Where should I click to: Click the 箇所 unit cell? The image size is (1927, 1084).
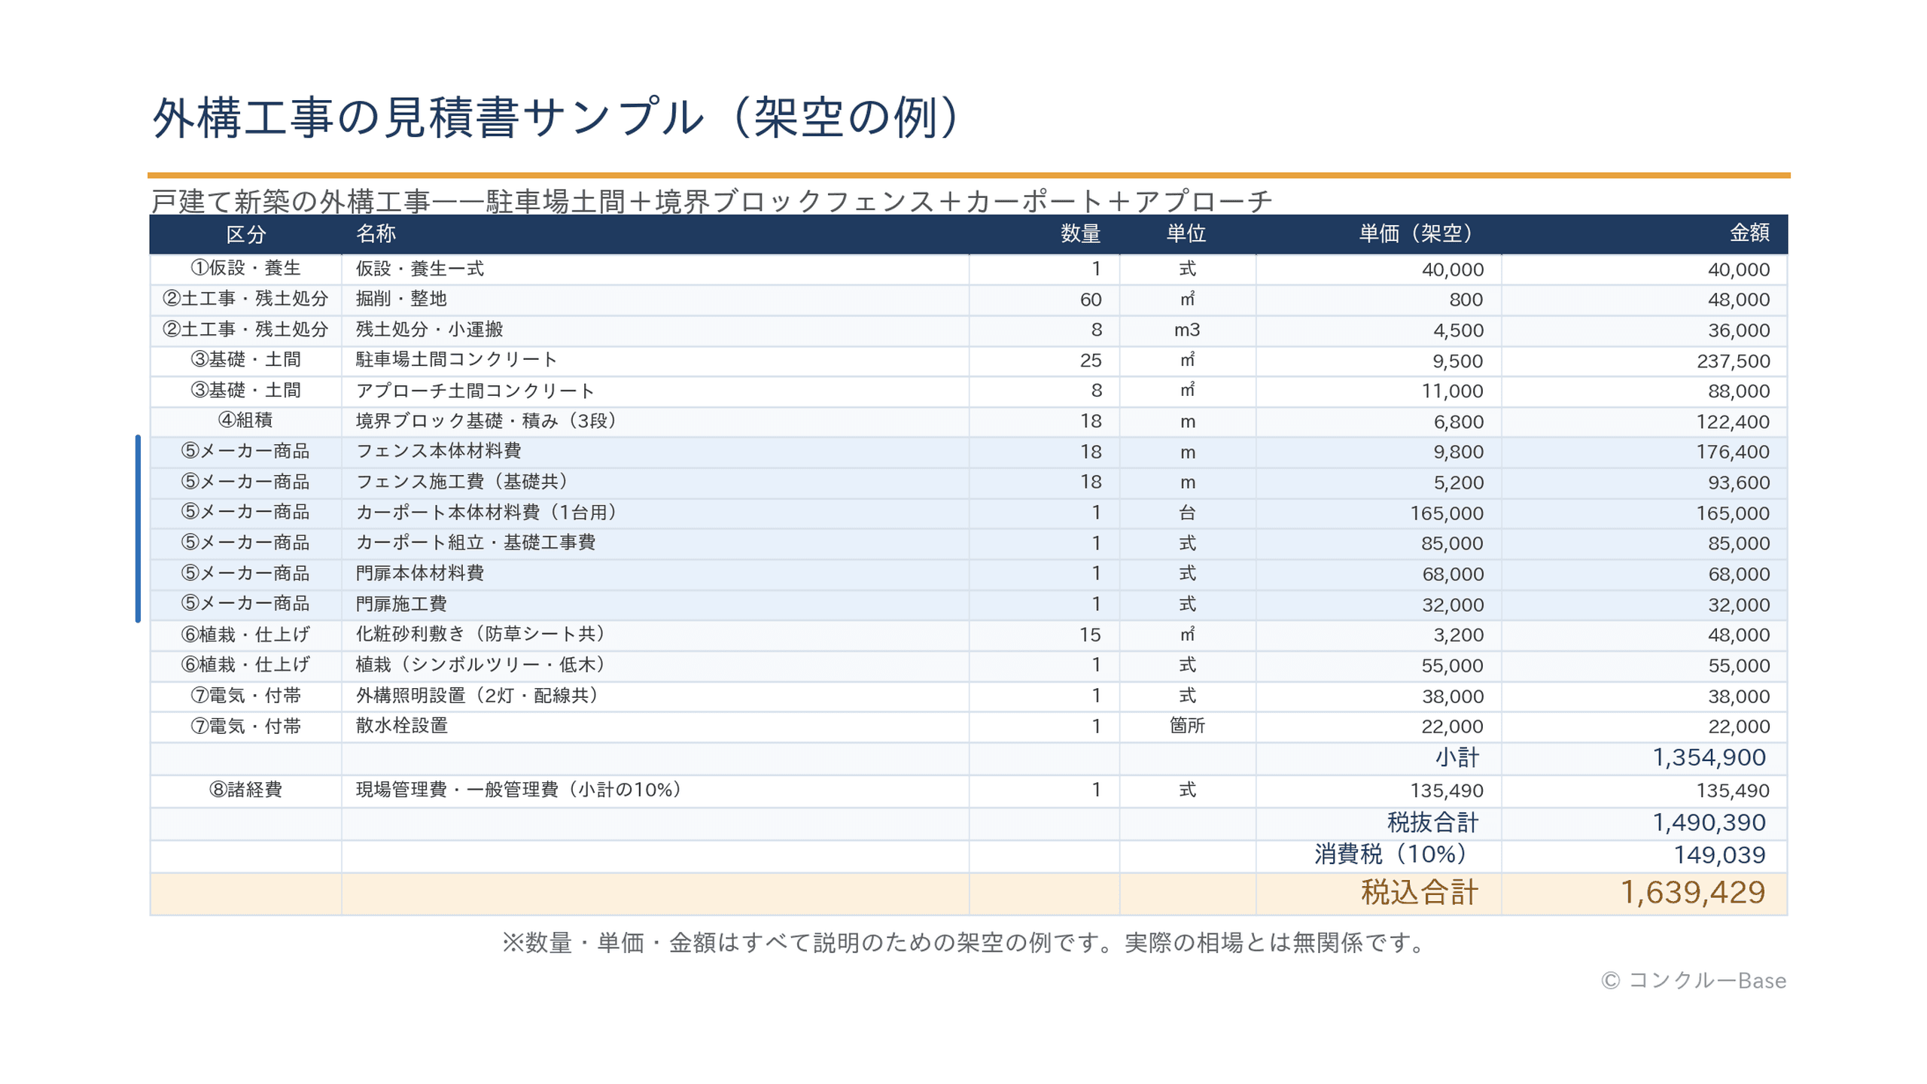click(x=1186, y=726)
